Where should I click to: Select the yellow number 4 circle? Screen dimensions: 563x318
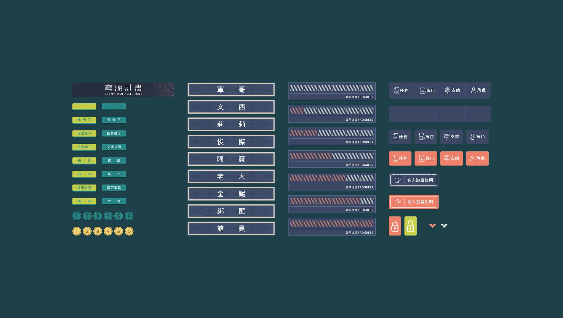pyautogui.click(x=108, y=231)
